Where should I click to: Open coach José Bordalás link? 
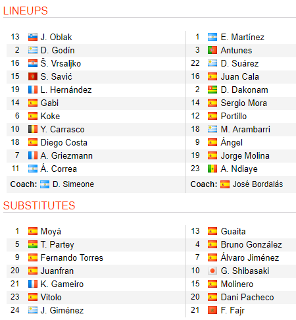258,184
